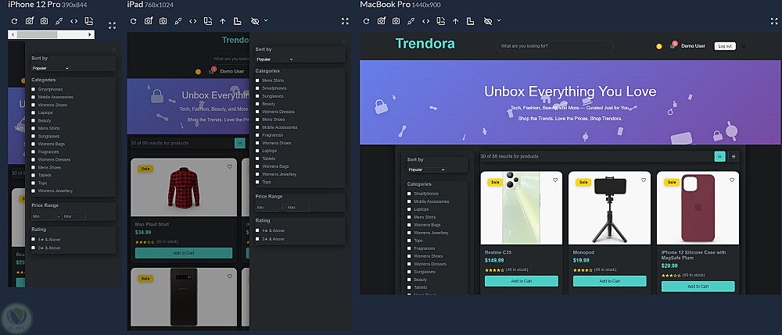Click Demo User name in MacBook header

tap(693, 46)
